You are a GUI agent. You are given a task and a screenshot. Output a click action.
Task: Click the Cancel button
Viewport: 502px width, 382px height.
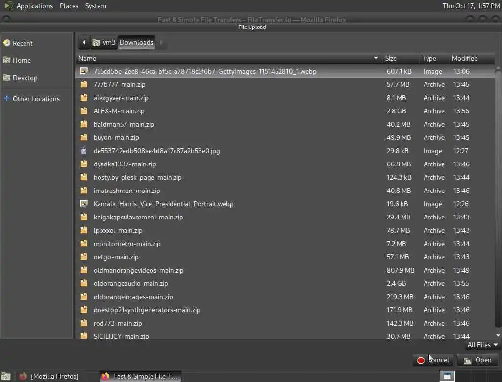433,360
